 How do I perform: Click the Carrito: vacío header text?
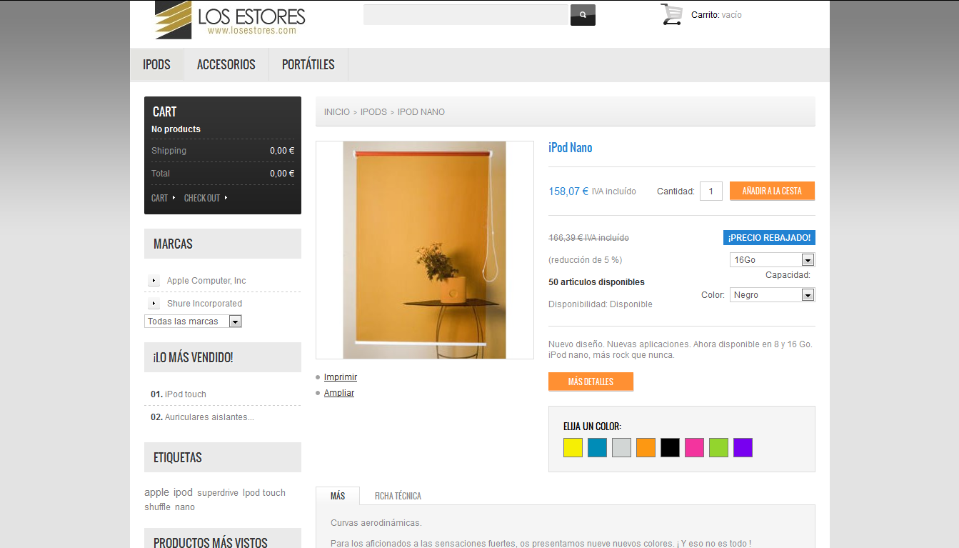(716, 15)
